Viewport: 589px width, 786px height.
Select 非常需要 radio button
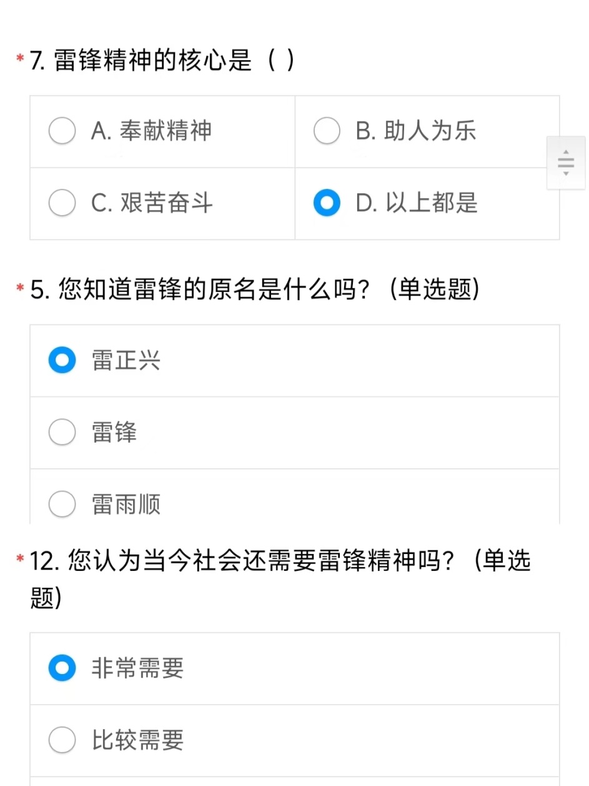(x=62, y=668)
